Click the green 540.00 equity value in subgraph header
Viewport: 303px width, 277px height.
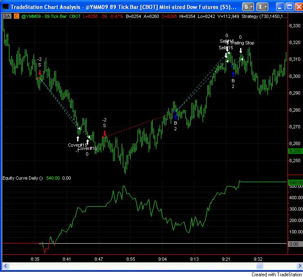(53, 178)
